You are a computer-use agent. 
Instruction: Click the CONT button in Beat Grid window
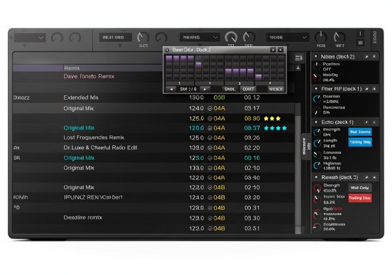[x=248, y=89]
